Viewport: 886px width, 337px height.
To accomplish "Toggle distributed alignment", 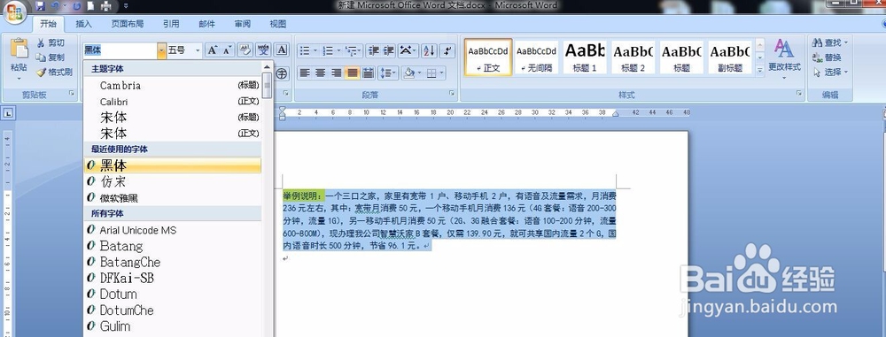I will pyautogui.click(x=368, y=73).
